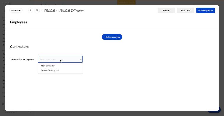Collapse the contractor dropdown chevron
Image resolution: width=224 pixels, height=116 pixels.
[81, 60]
